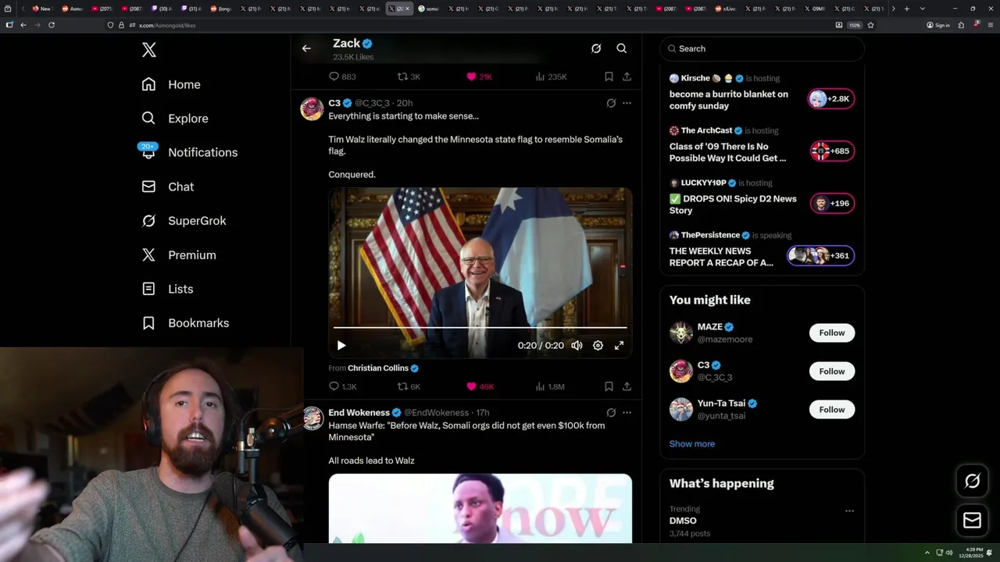This screenshot has width=1000, height=562.
Task: Open floating messages envelope button
Action: tap(972, 520)
